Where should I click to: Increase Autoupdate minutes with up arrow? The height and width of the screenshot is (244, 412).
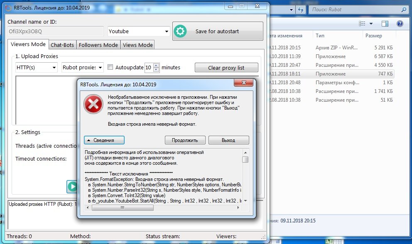pyautogui.click(x=156, y=65)
